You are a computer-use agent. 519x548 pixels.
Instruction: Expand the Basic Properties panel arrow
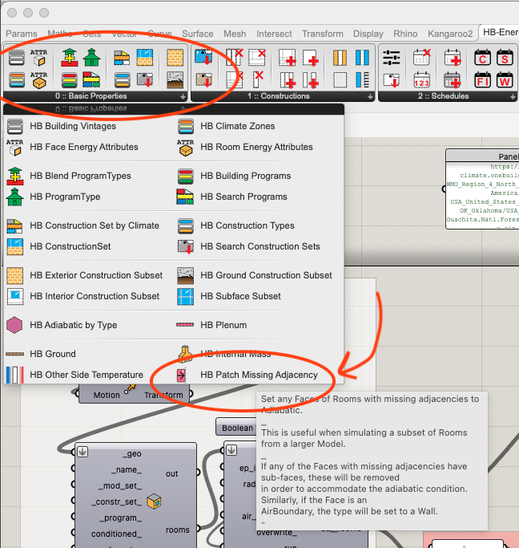tap(183, 96)
